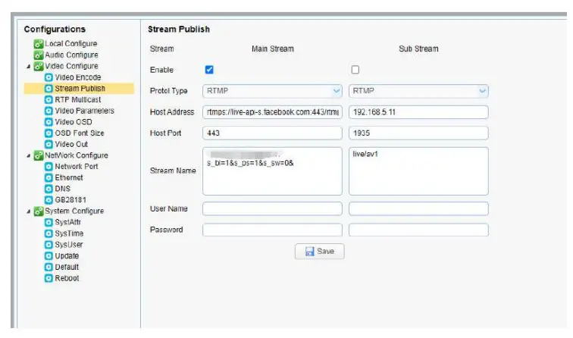Check Enable for Sub Stream
Viewport: 573px width, 338px height.
point(355,70)
